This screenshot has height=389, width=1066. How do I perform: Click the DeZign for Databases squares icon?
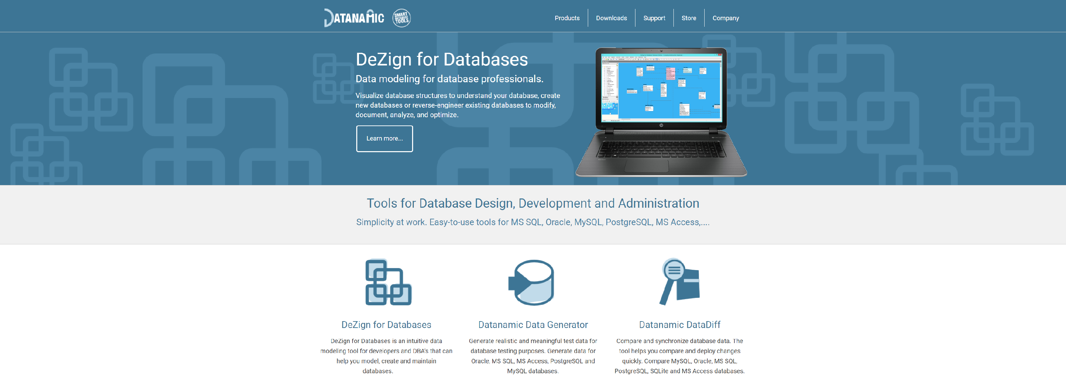coord(388,282)
